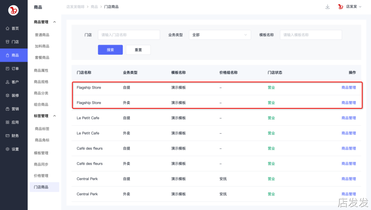Click the 价格组名称 column header
Image resolution: width=371 pixels, height=210 pixels.
(228, 72)
